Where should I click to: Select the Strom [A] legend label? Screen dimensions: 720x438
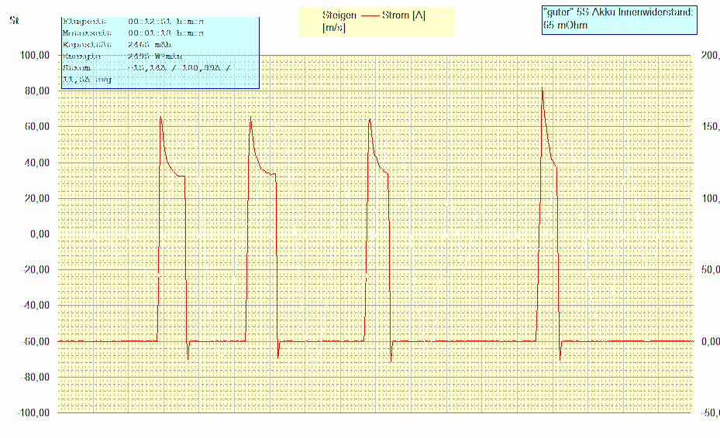(x=402, y=15)
